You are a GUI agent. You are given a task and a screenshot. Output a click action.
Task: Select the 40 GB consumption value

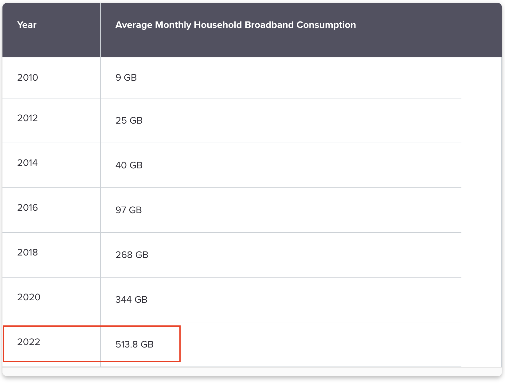coord(129,165)
